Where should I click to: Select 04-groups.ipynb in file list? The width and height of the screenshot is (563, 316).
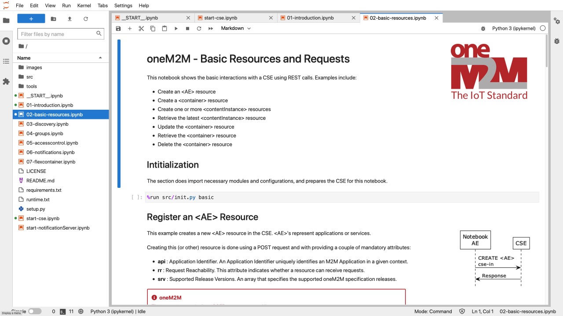pyautogui.click(x=61, y=133)
